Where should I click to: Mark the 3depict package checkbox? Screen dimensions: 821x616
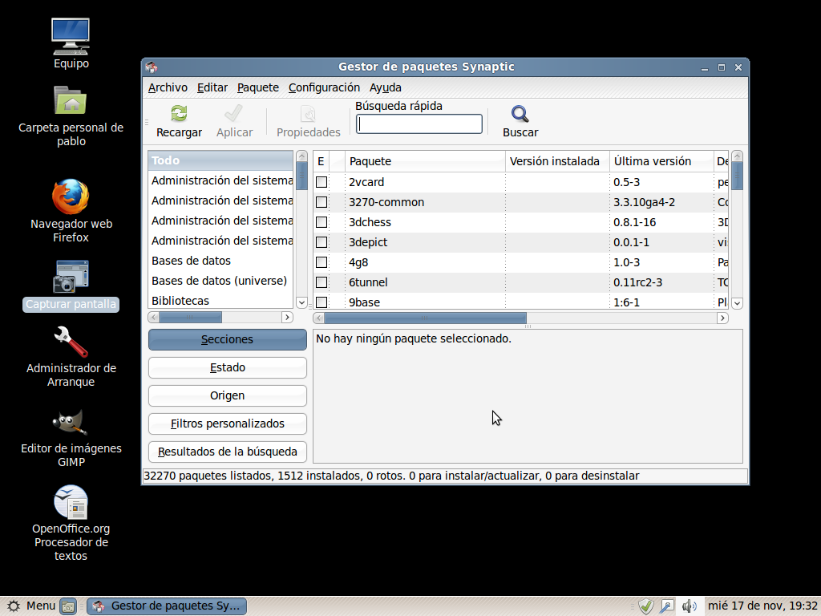coord(322,242)
